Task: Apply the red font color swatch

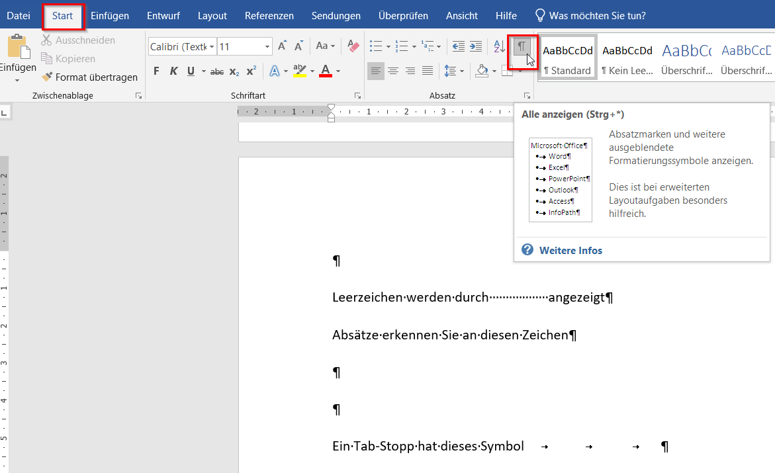Action: [325, 71]
